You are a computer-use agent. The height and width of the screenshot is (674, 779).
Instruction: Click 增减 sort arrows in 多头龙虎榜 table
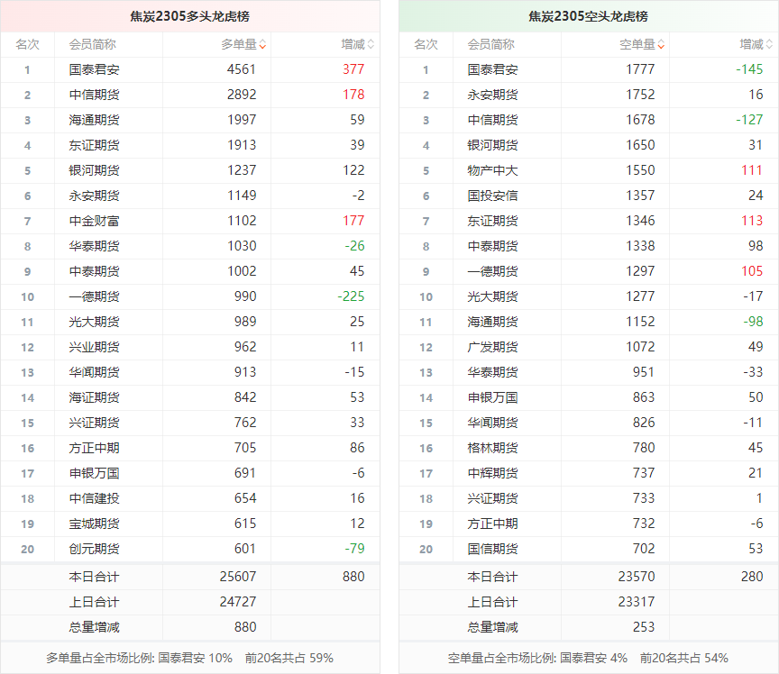tap(370, 44)
